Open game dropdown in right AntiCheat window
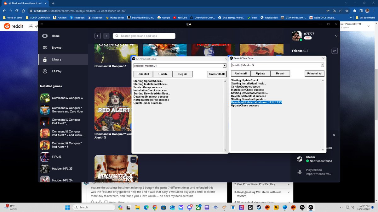This screenshot has height=212, width=378. (322, 65)
